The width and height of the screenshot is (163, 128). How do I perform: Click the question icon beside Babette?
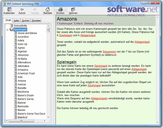[x=15, y=88]
